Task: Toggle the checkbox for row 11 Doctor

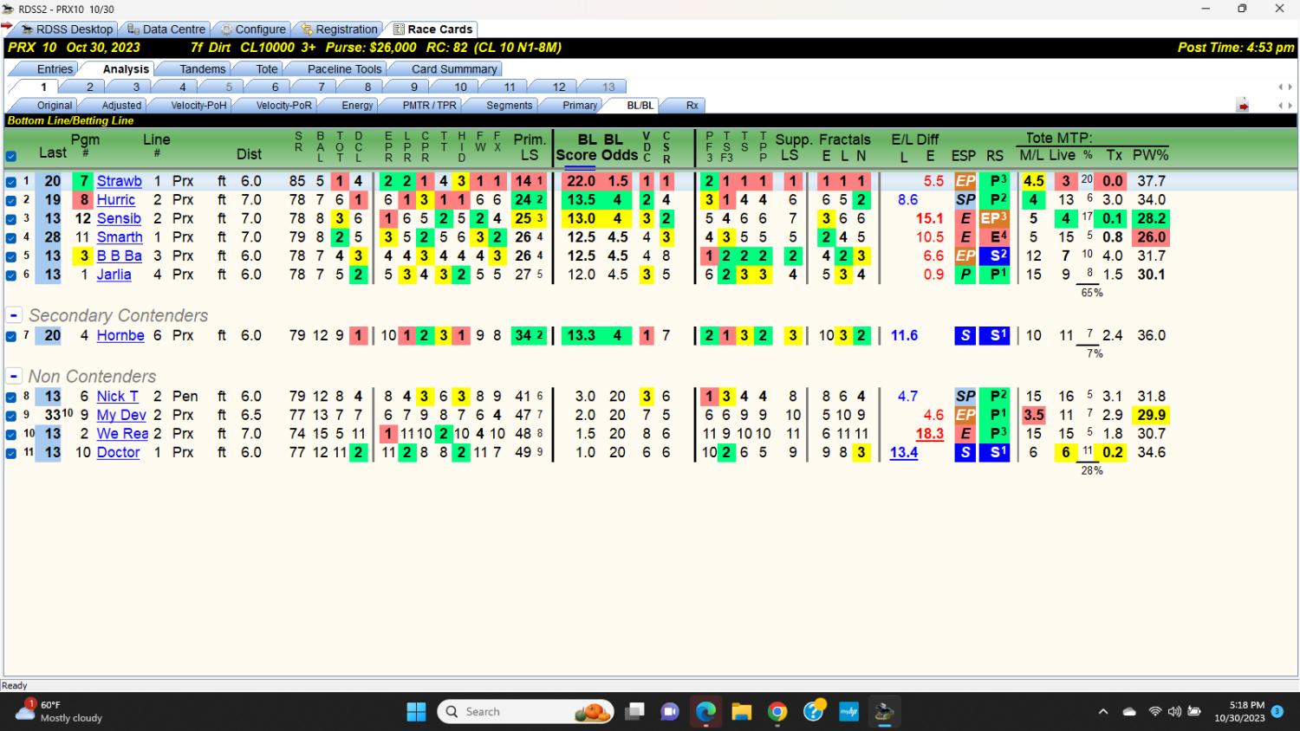Action: [x=11, y=453]
